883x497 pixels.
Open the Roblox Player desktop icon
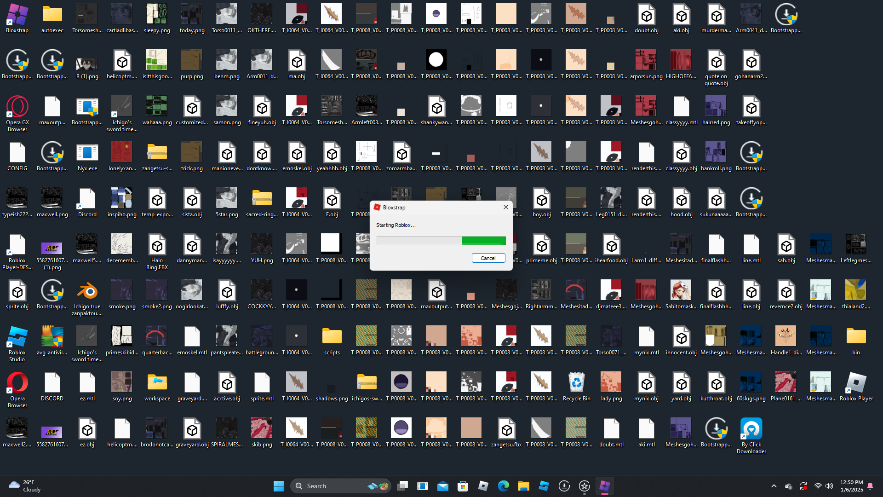coord(856,384)
